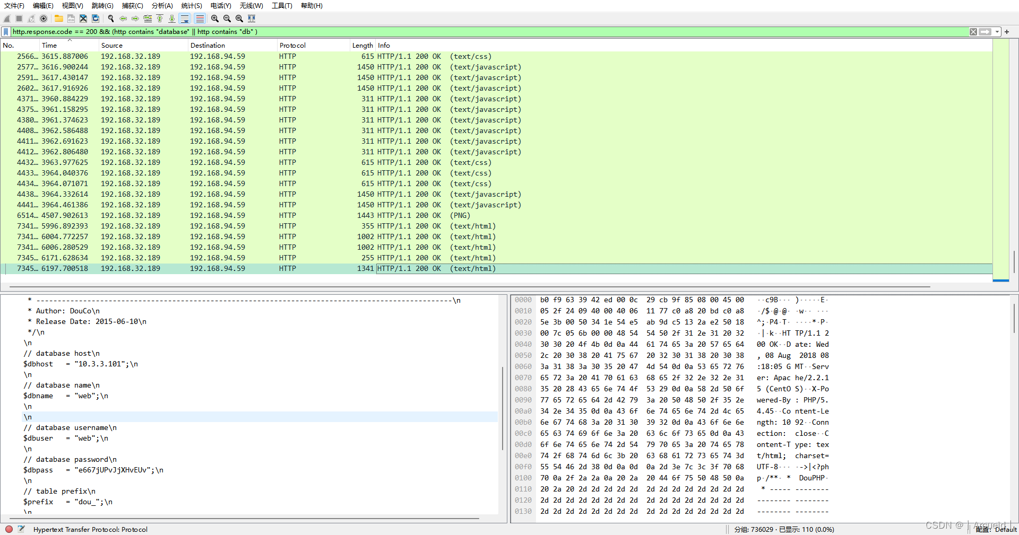Start capturing packets with the shark fin icon
Screen dimensions: 1019x535
(7, 19)
